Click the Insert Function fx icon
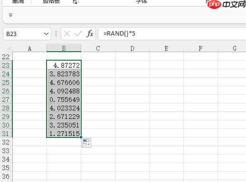Image resolution: width=246 pixels, height=182 pixels. point(90,34)
